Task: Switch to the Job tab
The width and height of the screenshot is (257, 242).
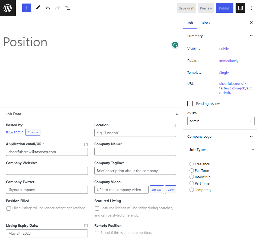Action: coord(190,23)
